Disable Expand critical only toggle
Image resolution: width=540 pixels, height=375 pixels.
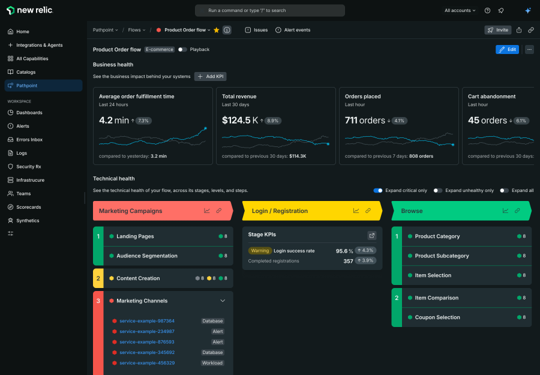click(378, 190)
